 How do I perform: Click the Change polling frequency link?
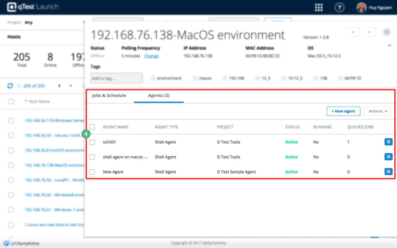(151, 56)
